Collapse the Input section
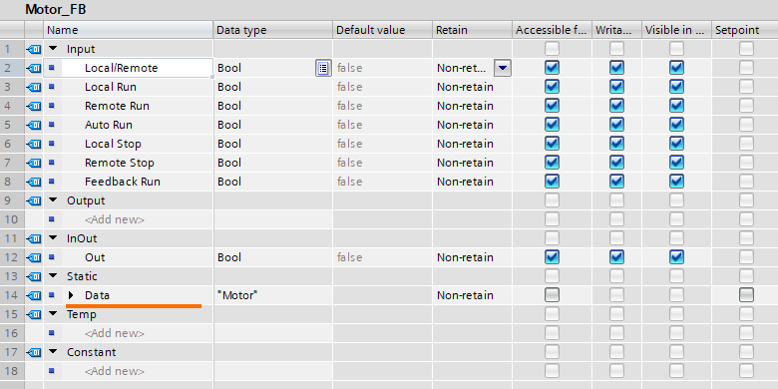The image size is (778, 389). tap(53, 49)
